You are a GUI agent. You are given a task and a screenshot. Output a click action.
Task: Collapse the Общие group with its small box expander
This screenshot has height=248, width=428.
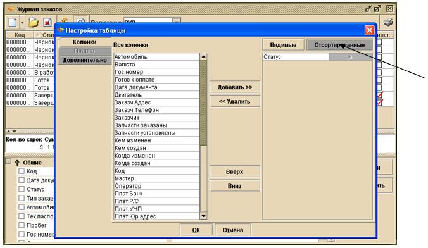click(8, 161)
